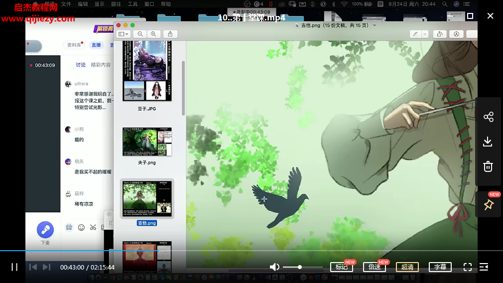The image size is (503, 283).
Task: Click the Preview sidebar scrollbar
Action: point(183,88)
